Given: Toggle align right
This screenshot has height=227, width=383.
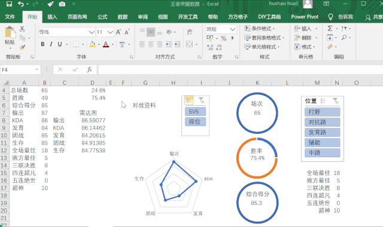Looking at the screenshot, I should pos(160,44).
